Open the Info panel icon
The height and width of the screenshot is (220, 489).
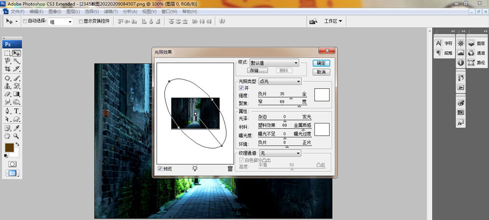[461, 62]
